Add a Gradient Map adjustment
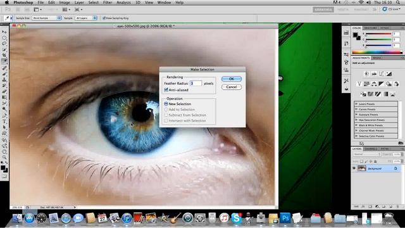Screen dimensions: 405x228 385,94
